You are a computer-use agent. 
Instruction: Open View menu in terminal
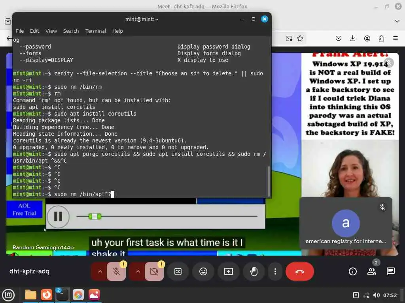[x=51, y=31]
